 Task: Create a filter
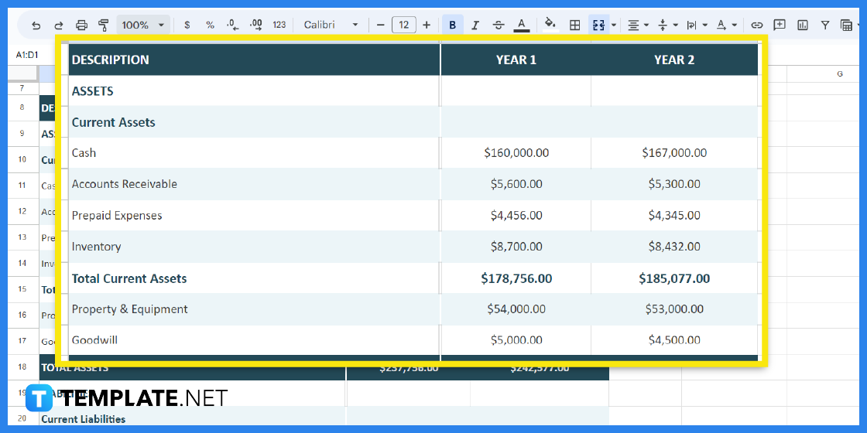[x=825, y=25]
